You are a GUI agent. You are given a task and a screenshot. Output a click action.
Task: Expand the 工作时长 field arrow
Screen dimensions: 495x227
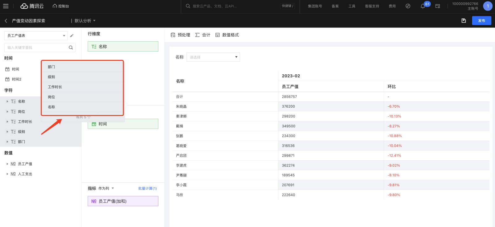[7, 122]
